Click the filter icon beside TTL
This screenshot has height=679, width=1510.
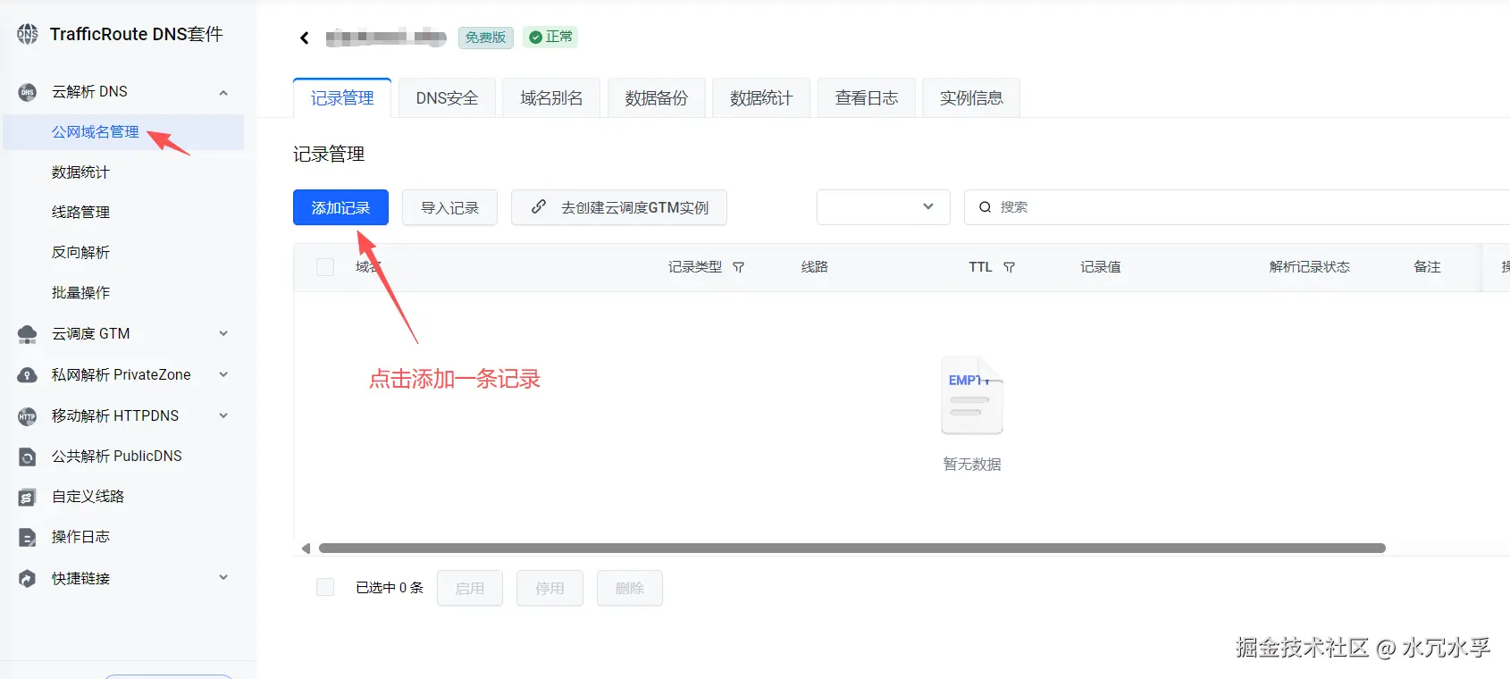1009,267
